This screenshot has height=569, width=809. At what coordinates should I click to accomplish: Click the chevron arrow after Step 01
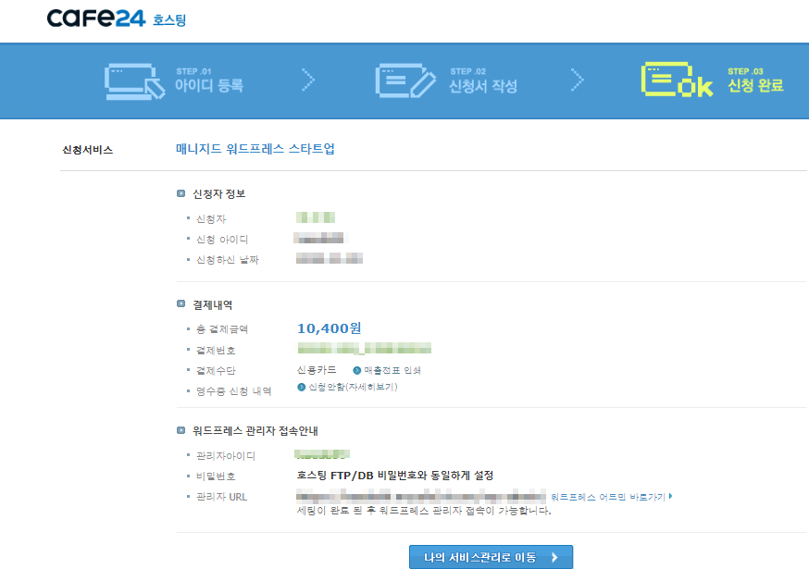tap(308, 80)
